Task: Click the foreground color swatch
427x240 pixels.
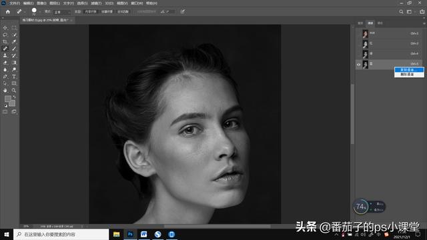Action: coord(8,99)
